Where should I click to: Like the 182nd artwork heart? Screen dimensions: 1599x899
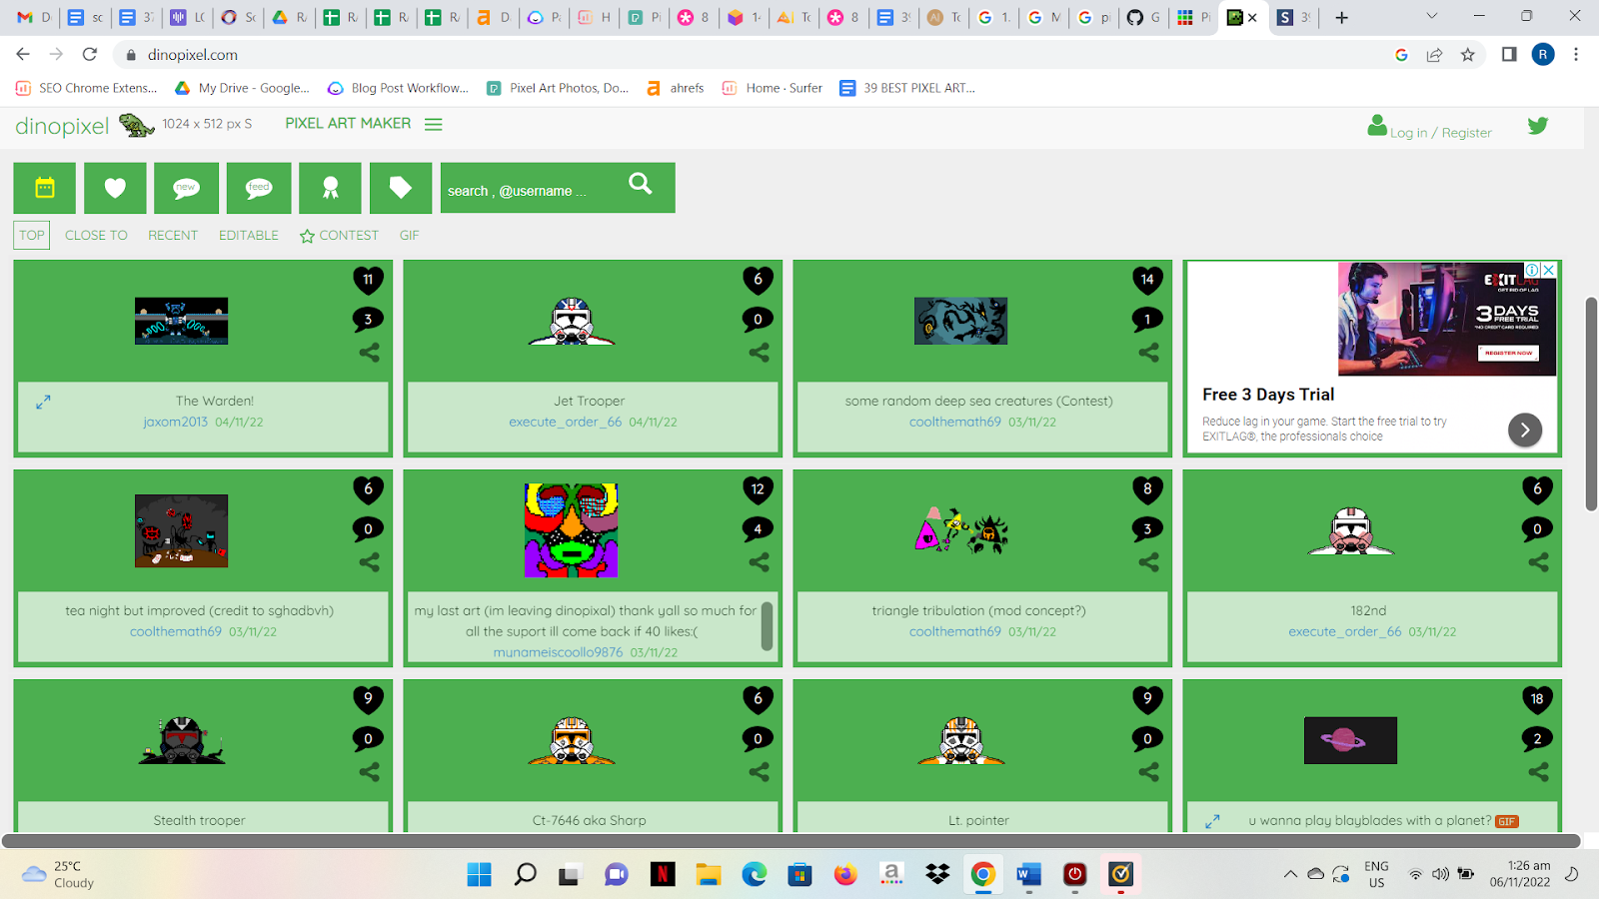(1537, 489)
